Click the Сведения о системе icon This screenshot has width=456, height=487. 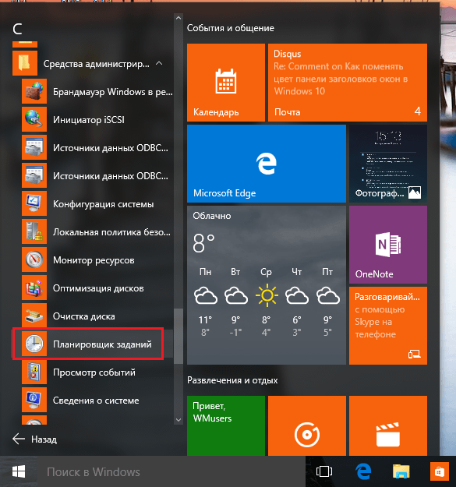[34, 400]
